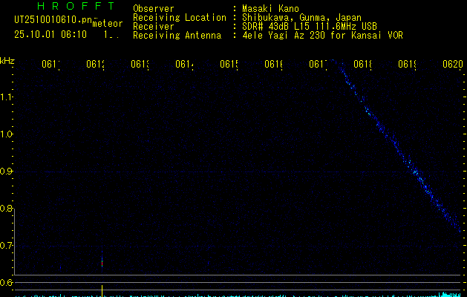Click the 0.6 kHz frequency tick
The width and height of the screenshot is (467, 297).
pyautogui.click(x=7, y=282)
